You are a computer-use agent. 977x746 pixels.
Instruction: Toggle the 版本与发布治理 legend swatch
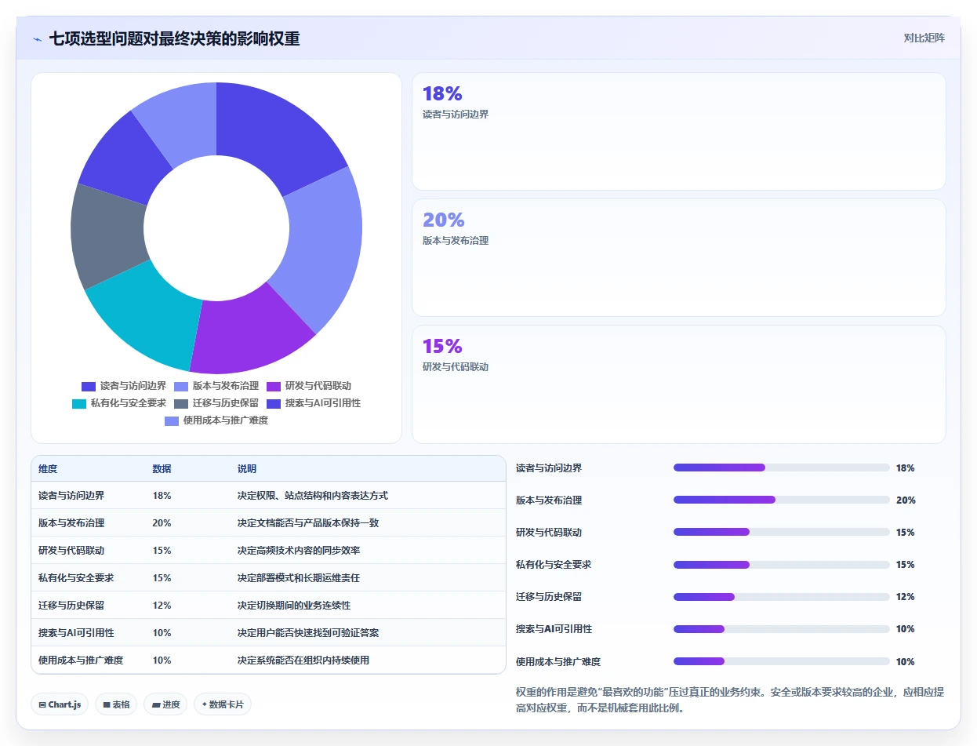(181, 386)
